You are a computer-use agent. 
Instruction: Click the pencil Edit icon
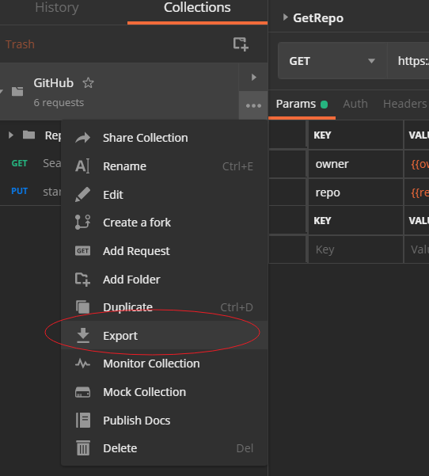pyautogui.click(x=82, y=195)
